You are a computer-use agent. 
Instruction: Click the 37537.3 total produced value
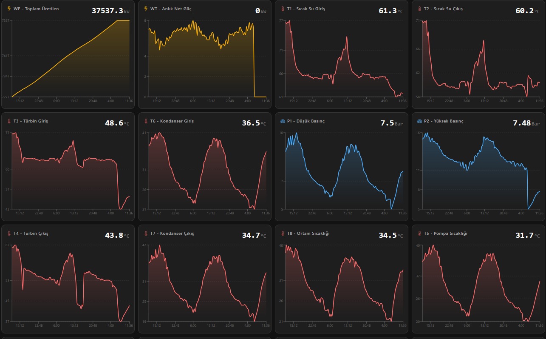pyautogui.click(x=110, y=11)
